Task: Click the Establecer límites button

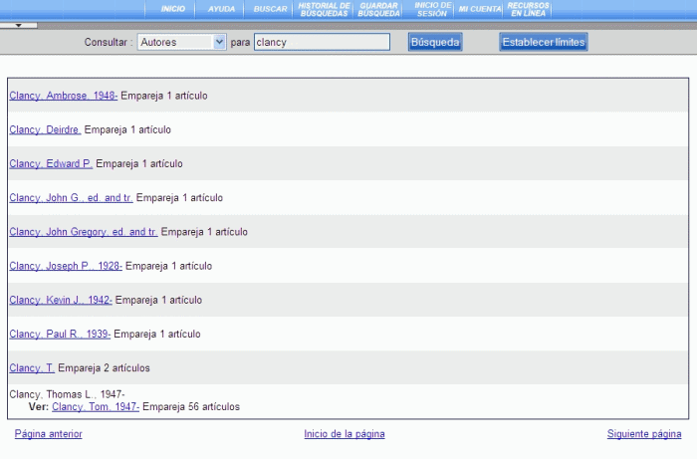Action: click(x=544, y=43)
